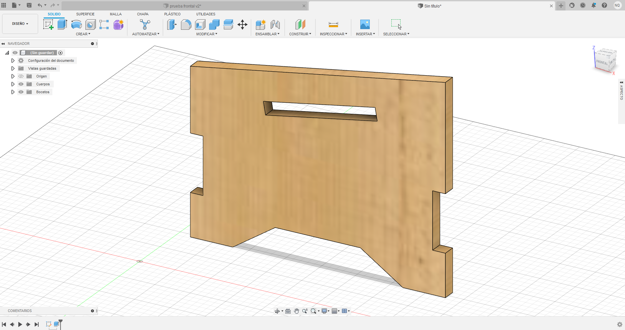Expand the Origen node
The width and height of the screenshot is (625, 330).
13,76
